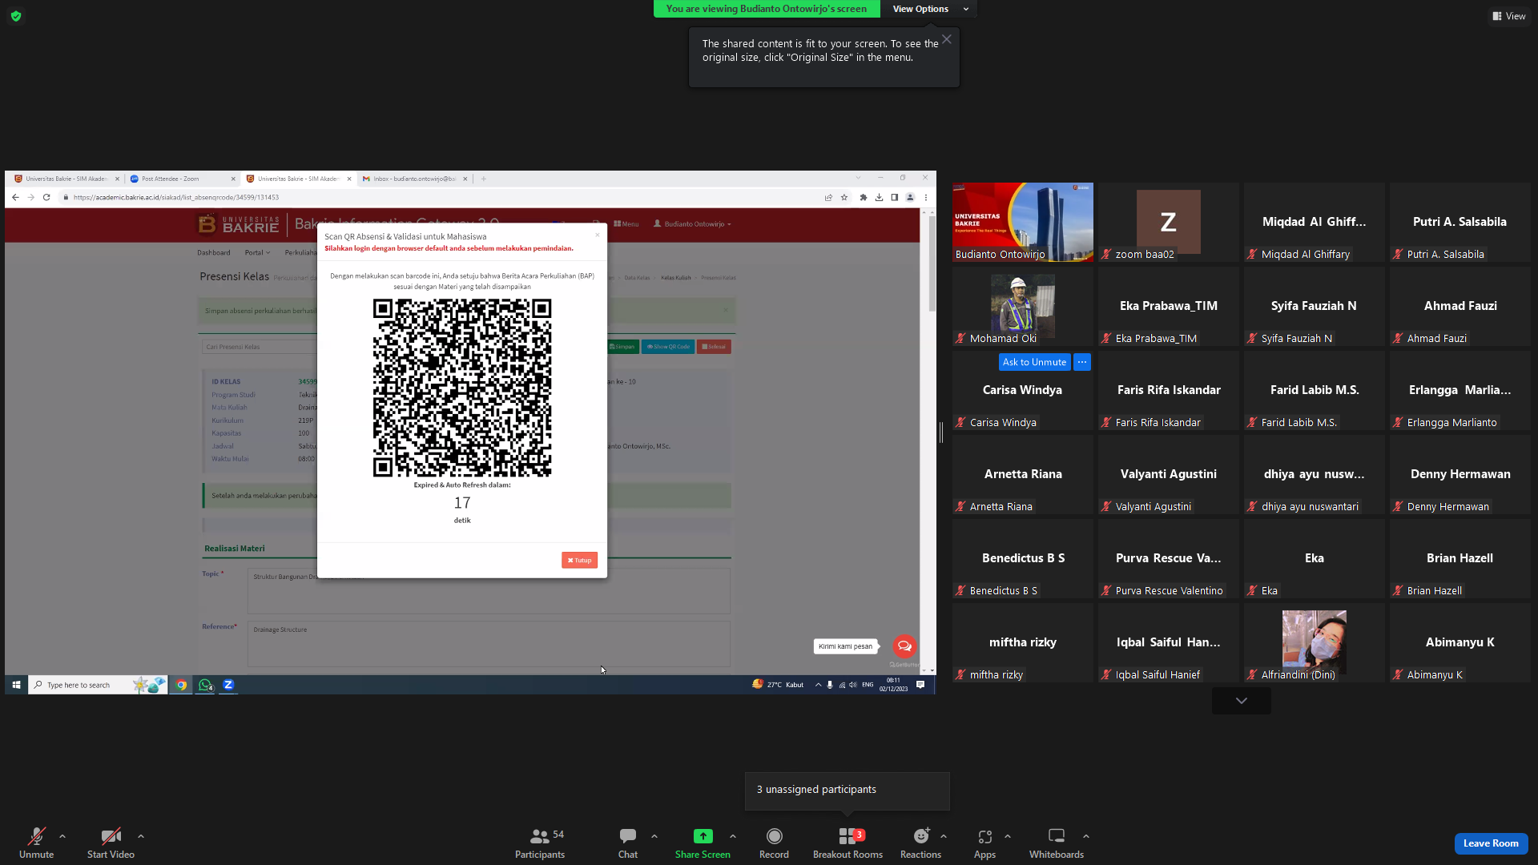Open browser extensions puzzle icon

coord(864,197)
